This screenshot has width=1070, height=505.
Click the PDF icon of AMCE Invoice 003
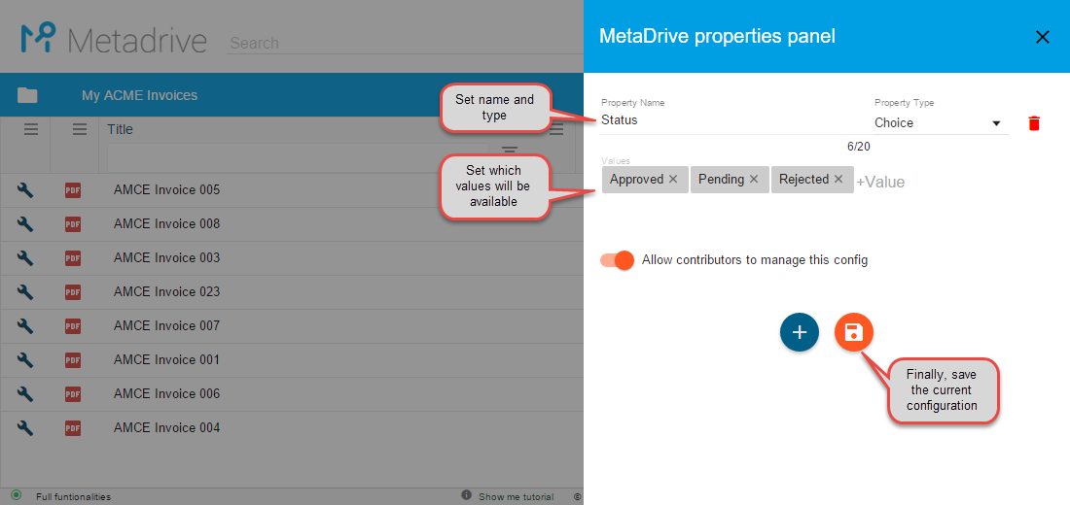(72, 258)
